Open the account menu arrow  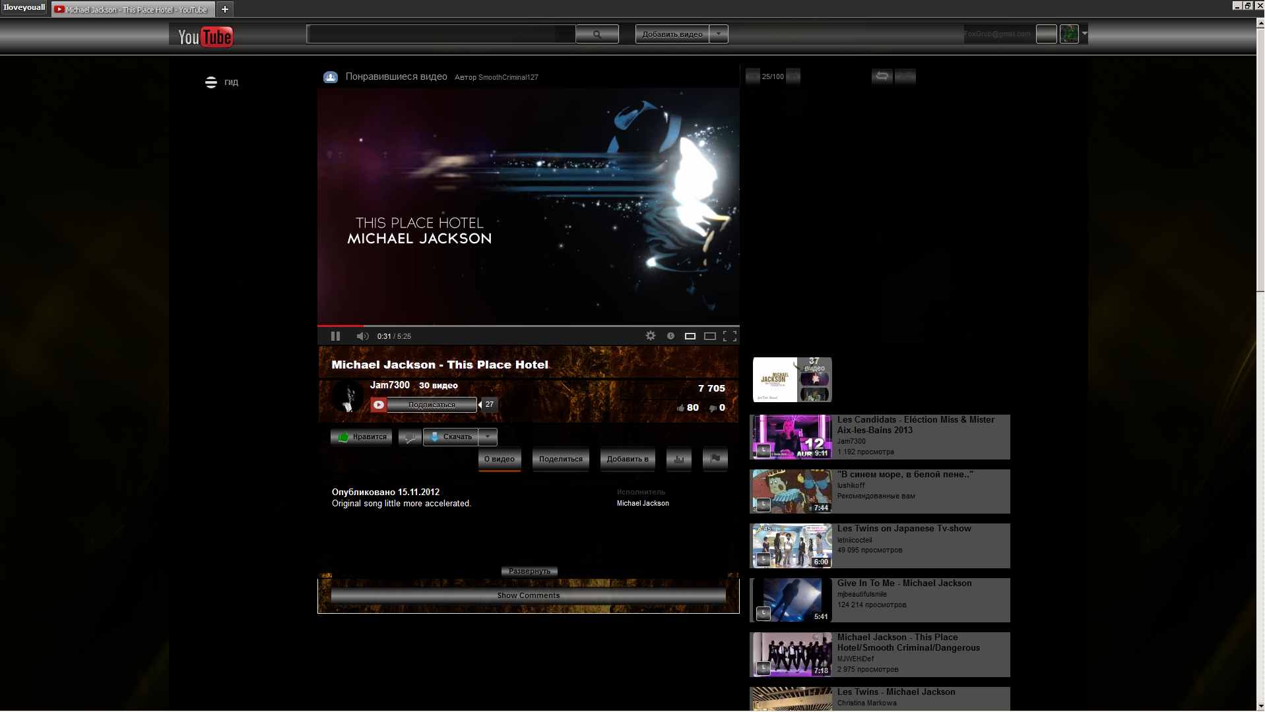click(1084, 34)
